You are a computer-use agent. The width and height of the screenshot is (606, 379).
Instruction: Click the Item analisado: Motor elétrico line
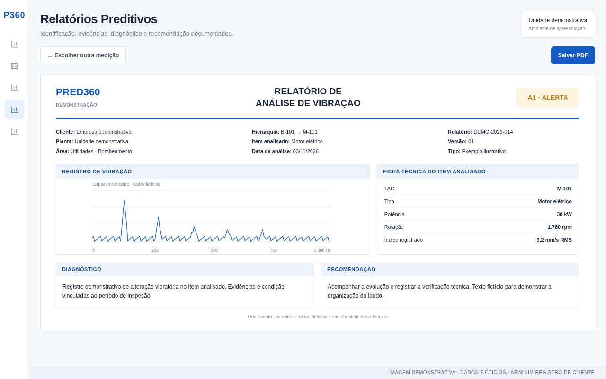287,141
